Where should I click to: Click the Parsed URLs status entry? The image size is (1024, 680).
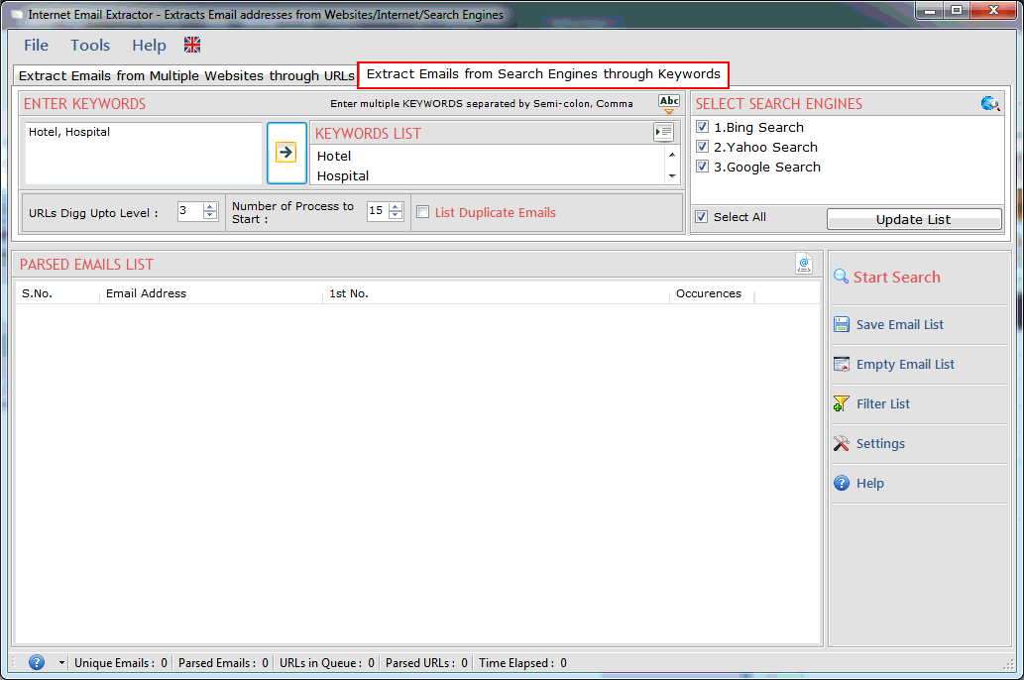(x=426, y=663)
